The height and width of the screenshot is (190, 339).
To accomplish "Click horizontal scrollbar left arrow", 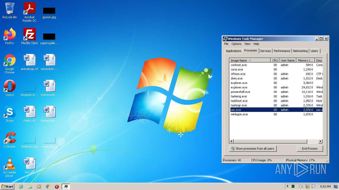I will click(231, 141).
